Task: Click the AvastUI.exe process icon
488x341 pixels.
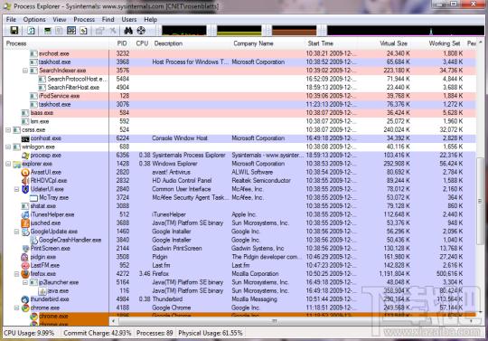Action: click(x=25, y=172)
